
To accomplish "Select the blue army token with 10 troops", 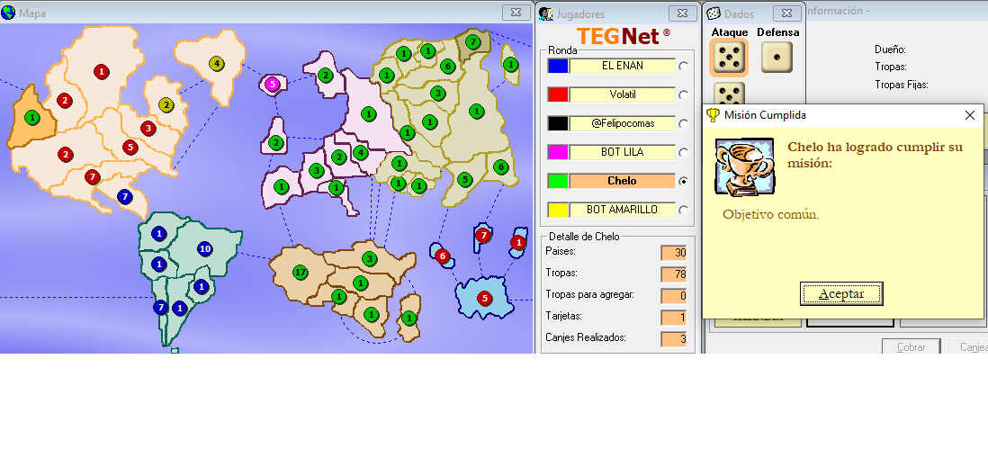I will (x=205, y=248).
